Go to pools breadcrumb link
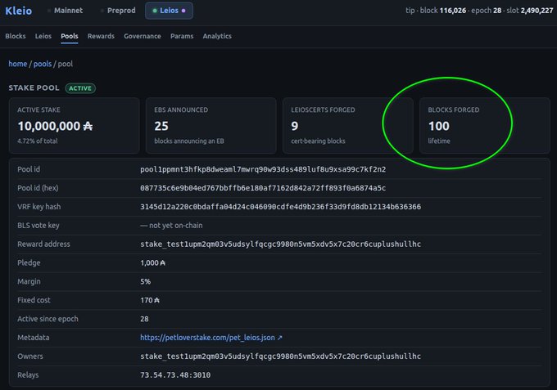This screenshot has width=557, height=390. click(x=43, y=64)
